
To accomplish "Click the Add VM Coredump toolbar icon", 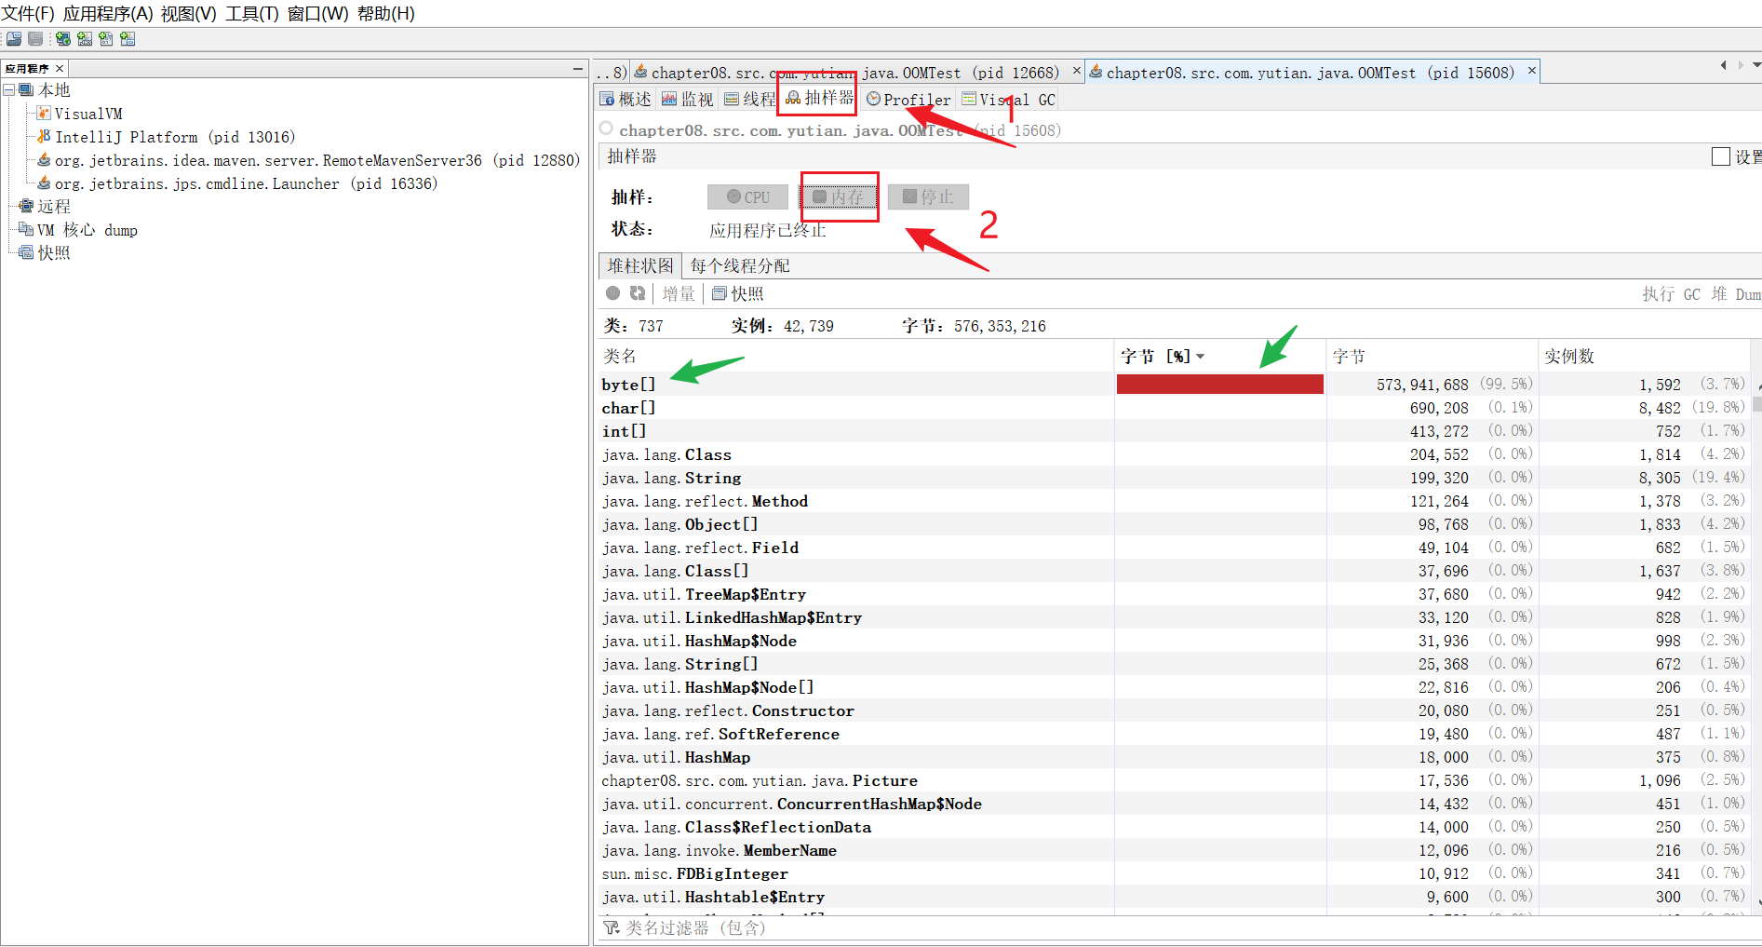I will (x=106, y=39).
